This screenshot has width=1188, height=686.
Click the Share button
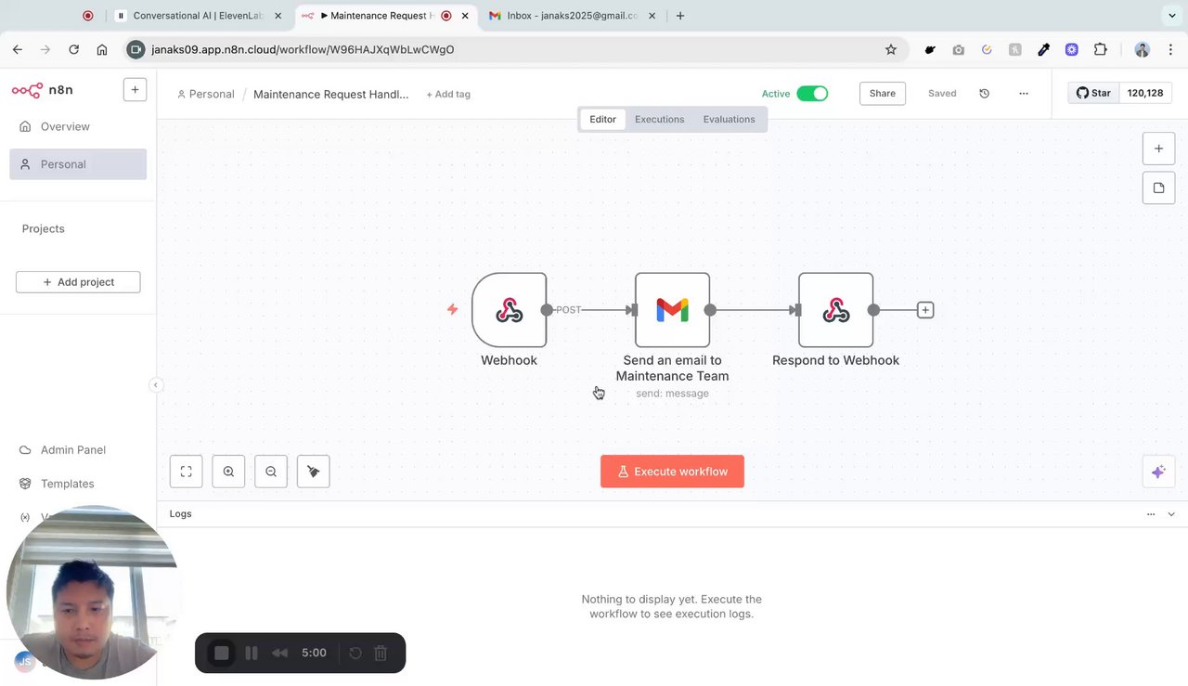[x=883, y=94]
